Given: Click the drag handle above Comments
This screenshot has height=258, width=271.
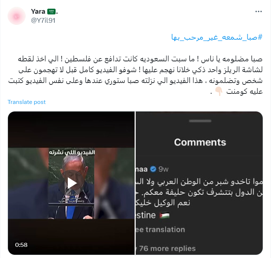Looking at the screenshot, I should point(200,121).
